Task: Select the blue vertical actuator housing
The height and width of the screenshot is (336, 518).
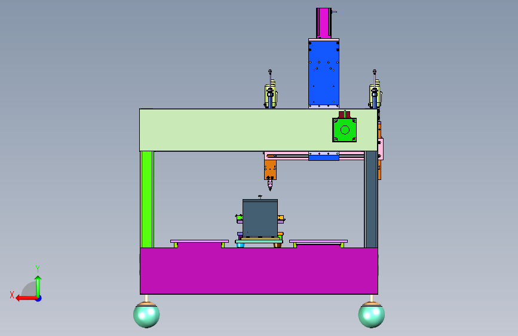Action: [324, 72]
